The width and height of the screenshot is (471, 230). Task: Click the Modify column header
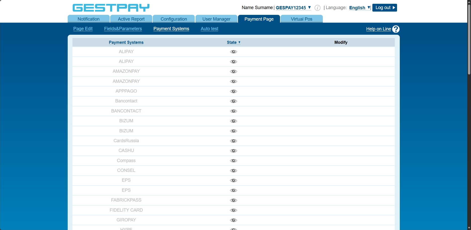pos(341,42)
